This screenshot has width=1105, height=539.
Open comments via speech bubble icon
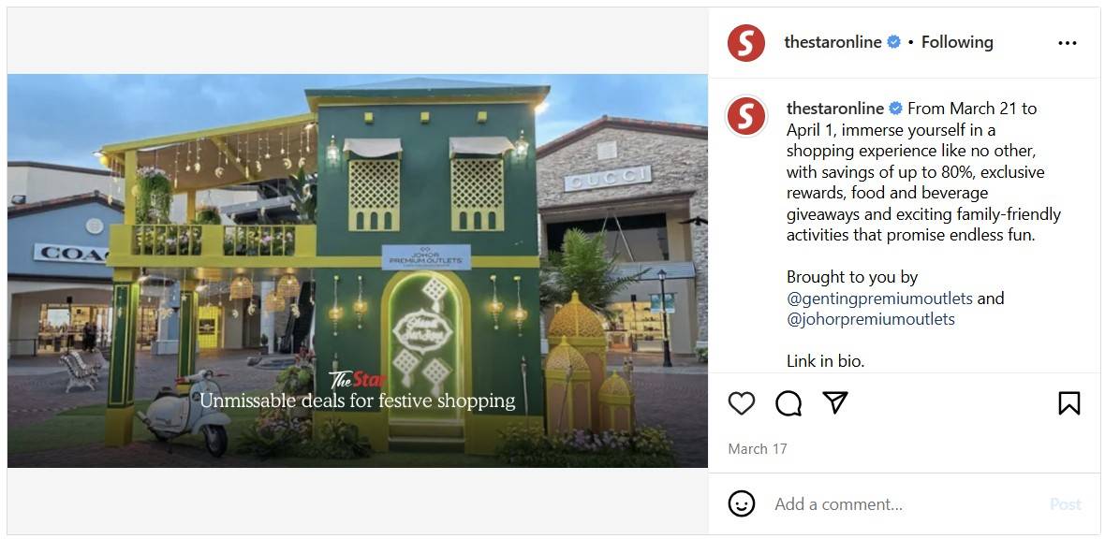pos(788,403)
